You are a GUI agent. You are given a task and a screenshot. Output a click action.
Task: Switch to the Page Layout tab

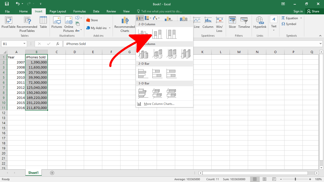pyautogui.click(x=58, y=11)
